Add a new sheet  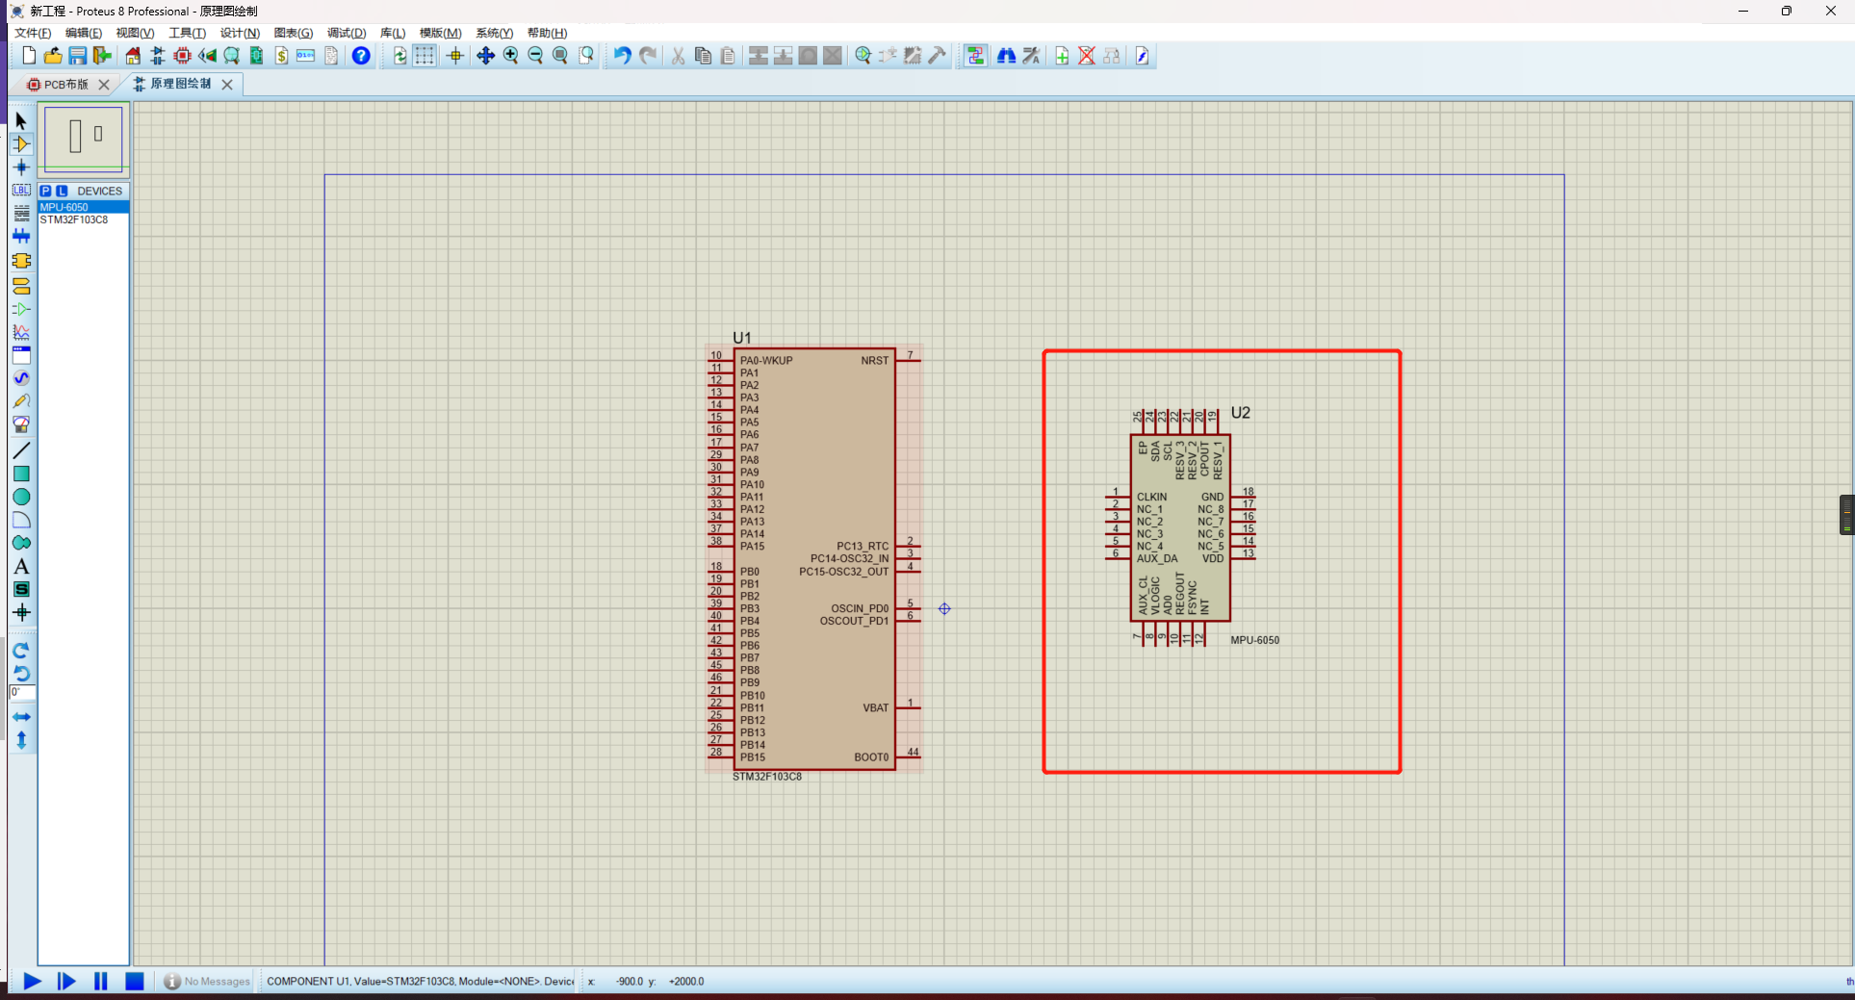click(x=1062, y=56)
